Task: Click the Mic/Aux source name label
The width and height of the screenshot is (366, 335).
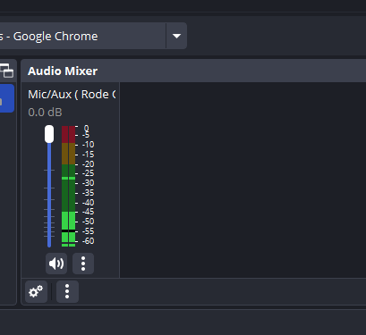Action: point(72,95)
